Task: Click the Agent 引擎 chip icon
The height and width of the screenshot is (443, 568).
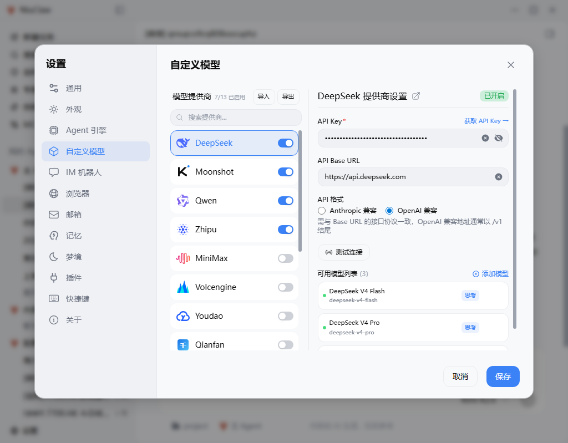Action: (x=54, y=130)
